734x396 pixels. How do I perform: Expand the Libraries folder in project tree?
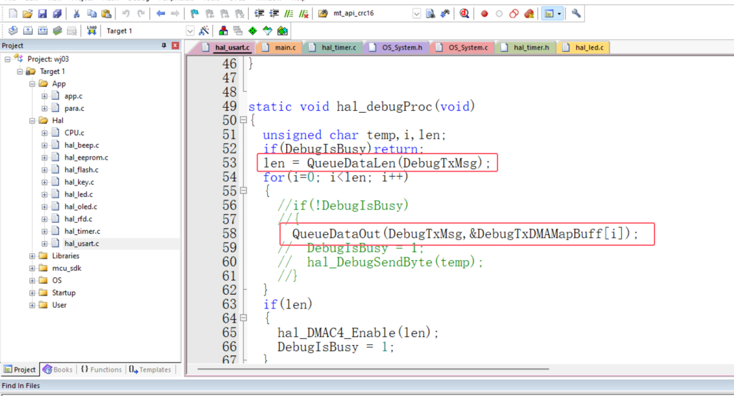pos(33,256)
